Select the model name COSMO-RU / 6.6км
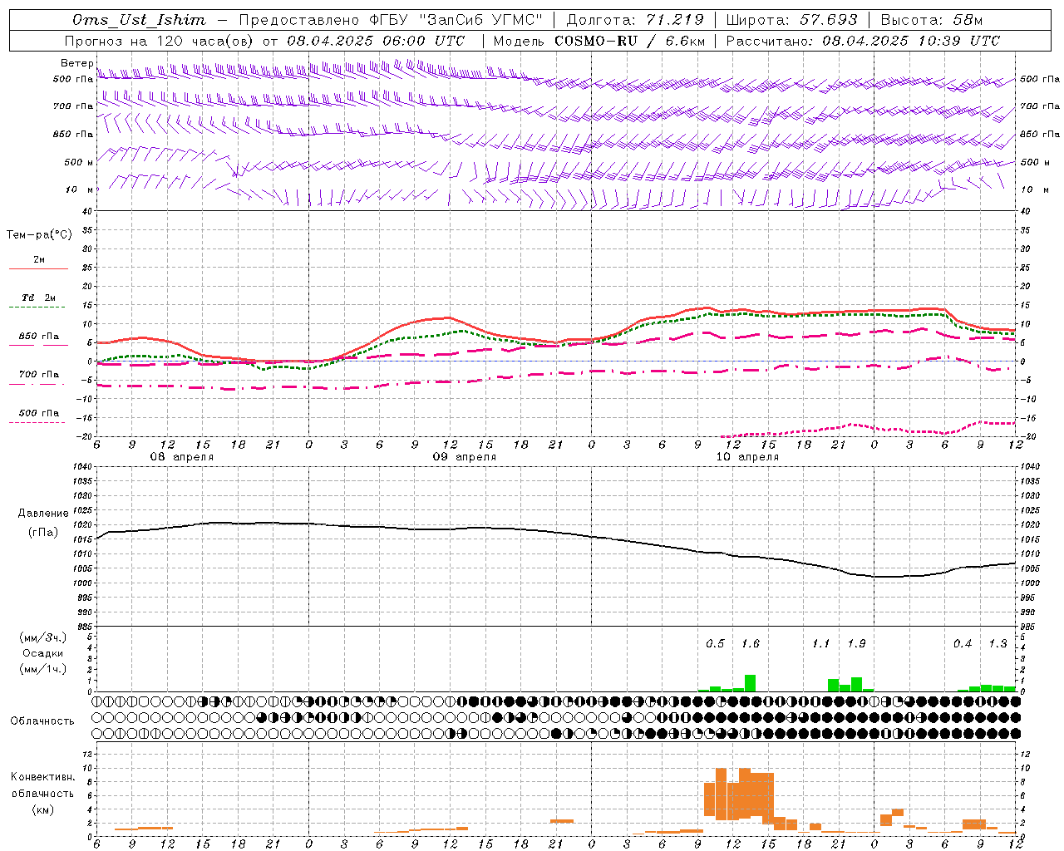1064x851 pixels. pos(630,41)
